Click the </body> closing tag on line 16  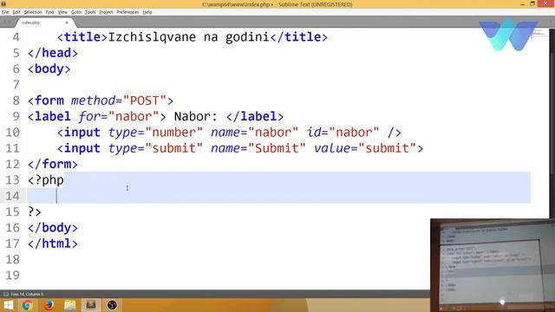[x=53, y=228]
